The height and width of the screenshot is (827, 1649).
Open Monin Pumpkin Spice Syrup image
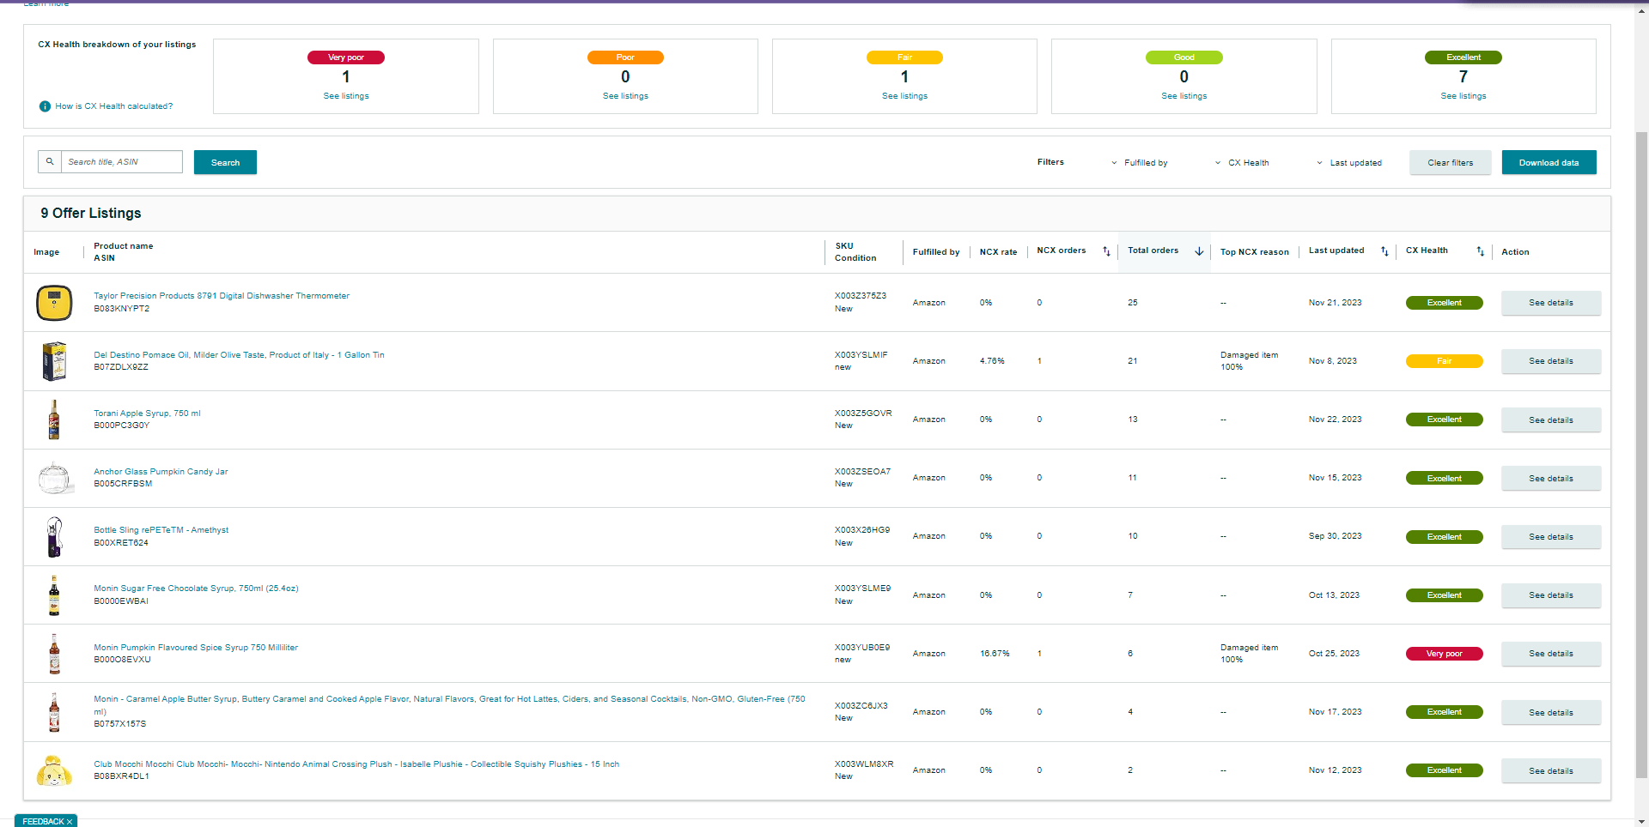(54, 654)
